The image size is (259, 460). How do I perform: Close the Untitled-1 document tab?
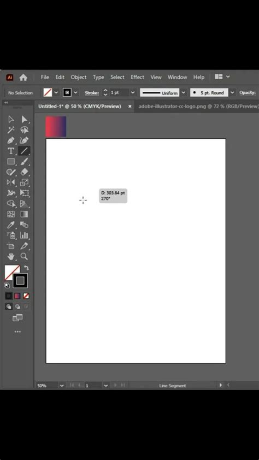click(129, 106)
